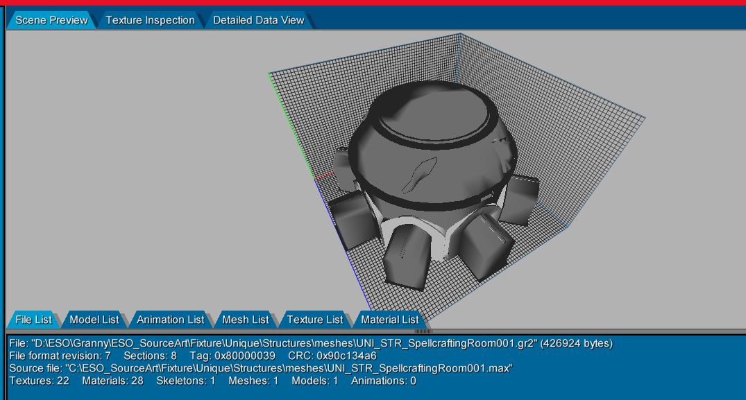Viewport: 746px width, 400px height.
Task: Open the Material List tab
Action: [x=389, y=320]
